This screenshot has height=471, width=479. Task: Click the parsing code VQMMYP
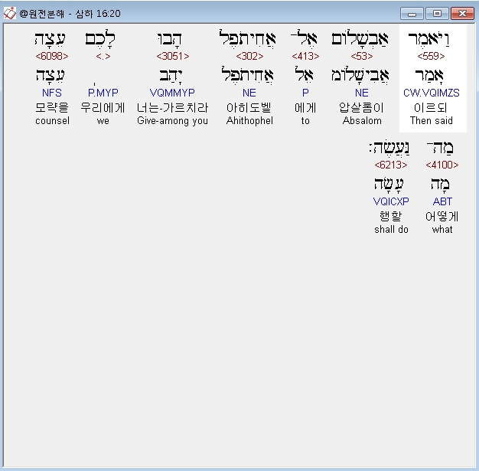tap(172, 93)
